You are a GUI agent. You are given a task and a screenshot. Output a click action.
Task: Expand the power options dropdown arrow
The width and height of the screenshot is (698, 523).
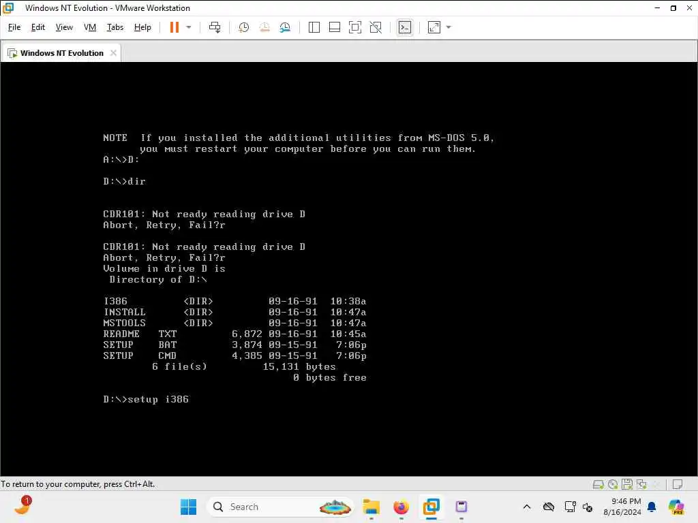point(189,27)
